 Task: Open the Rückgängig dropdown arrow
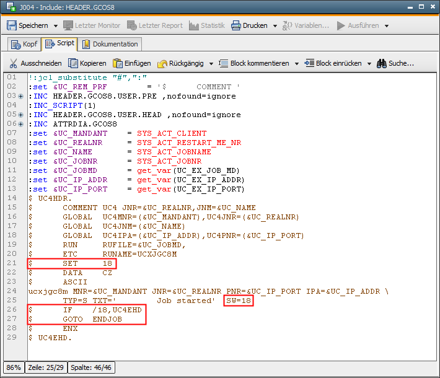pyautogui.click(x=211, y=64)
